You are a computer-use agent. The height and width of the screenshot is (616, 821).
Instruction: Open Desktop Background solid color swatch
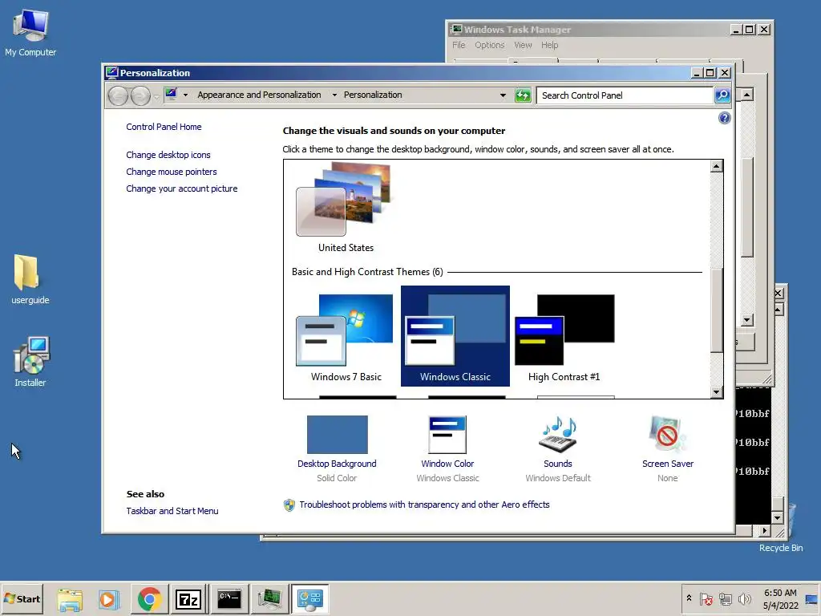coord(338,435)
